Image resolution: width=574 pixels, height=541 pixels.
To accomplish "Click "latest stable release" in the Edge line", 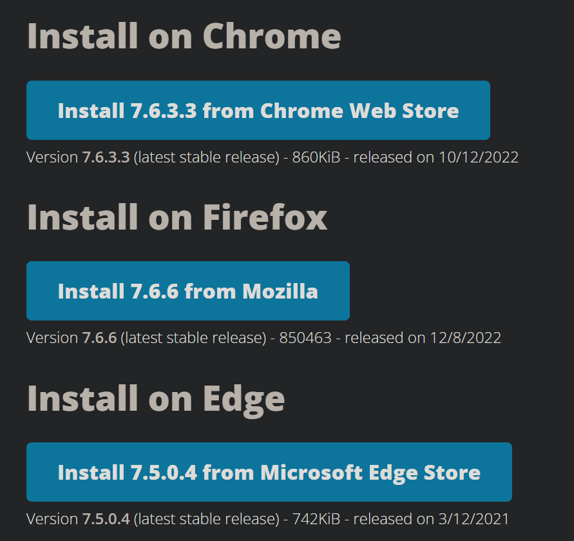I will pyautogui.click(x=206, y=518).
